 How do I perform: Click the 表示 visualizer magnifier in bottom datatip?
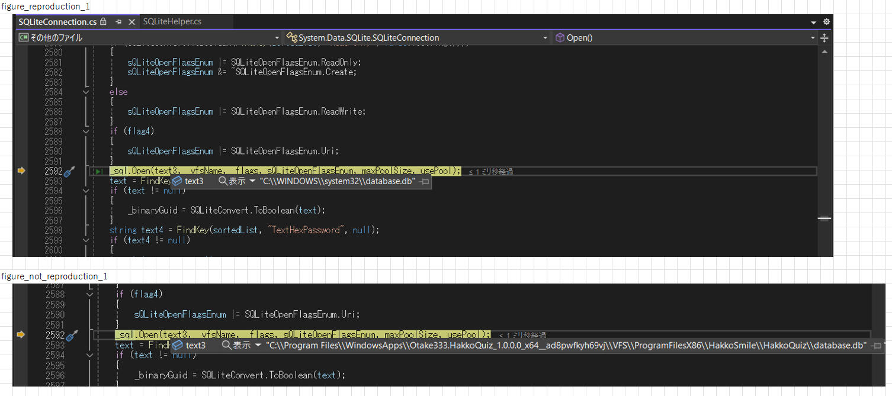(x=226, y=345)
